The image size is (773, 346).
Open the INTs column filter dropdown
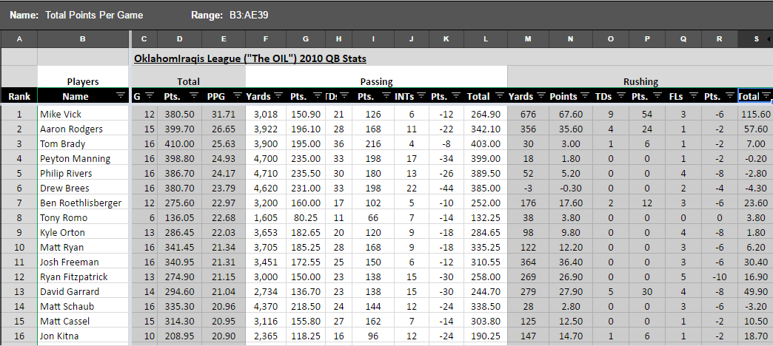(x=421, y=96)
